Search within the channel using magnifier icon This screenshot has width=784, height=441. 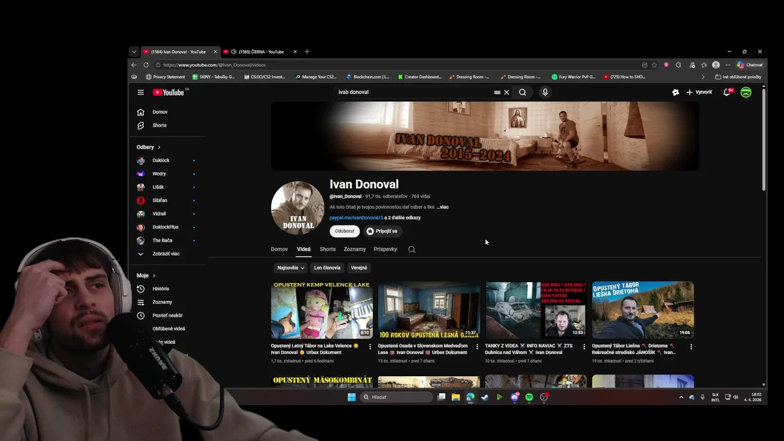(412, 249)
